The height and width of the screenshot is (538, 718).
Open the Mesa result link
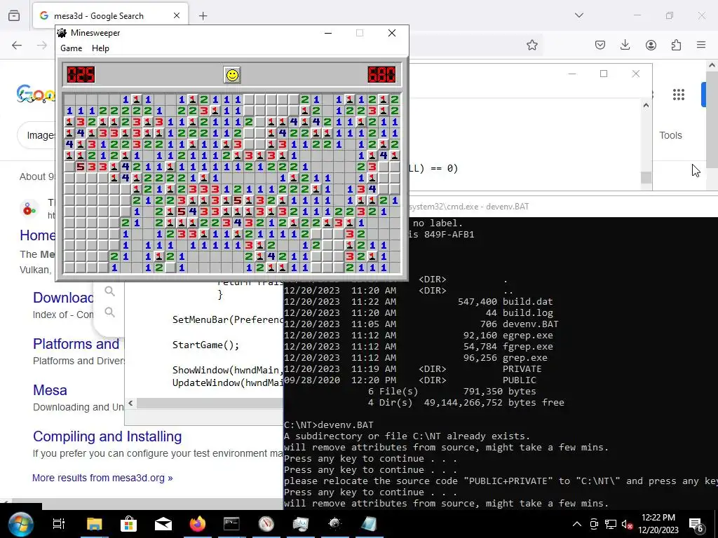coord(50,390)
